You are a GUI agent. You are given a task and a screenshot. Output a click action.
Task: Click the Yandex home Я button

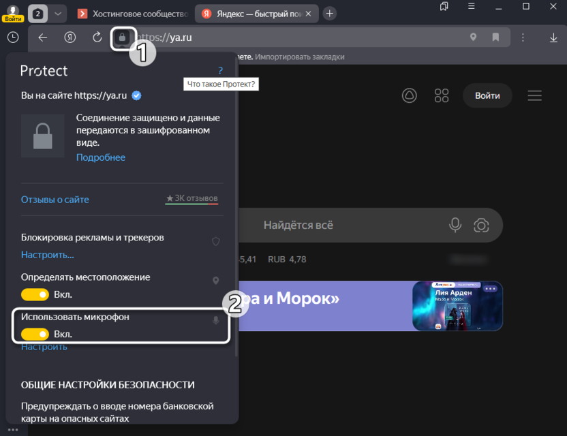click(70, 37)
